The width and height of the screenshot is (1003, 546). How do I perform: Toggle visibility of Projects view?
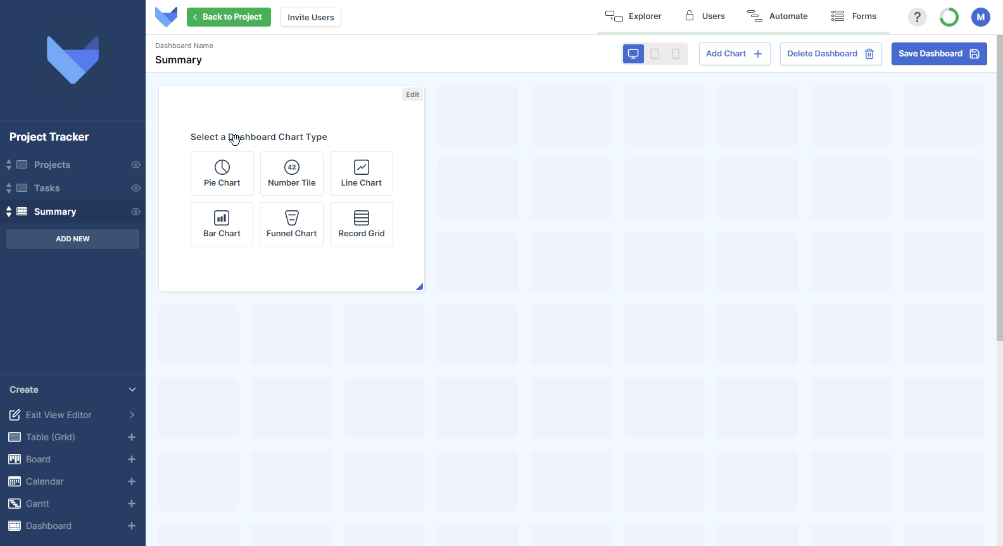point(136,165)
